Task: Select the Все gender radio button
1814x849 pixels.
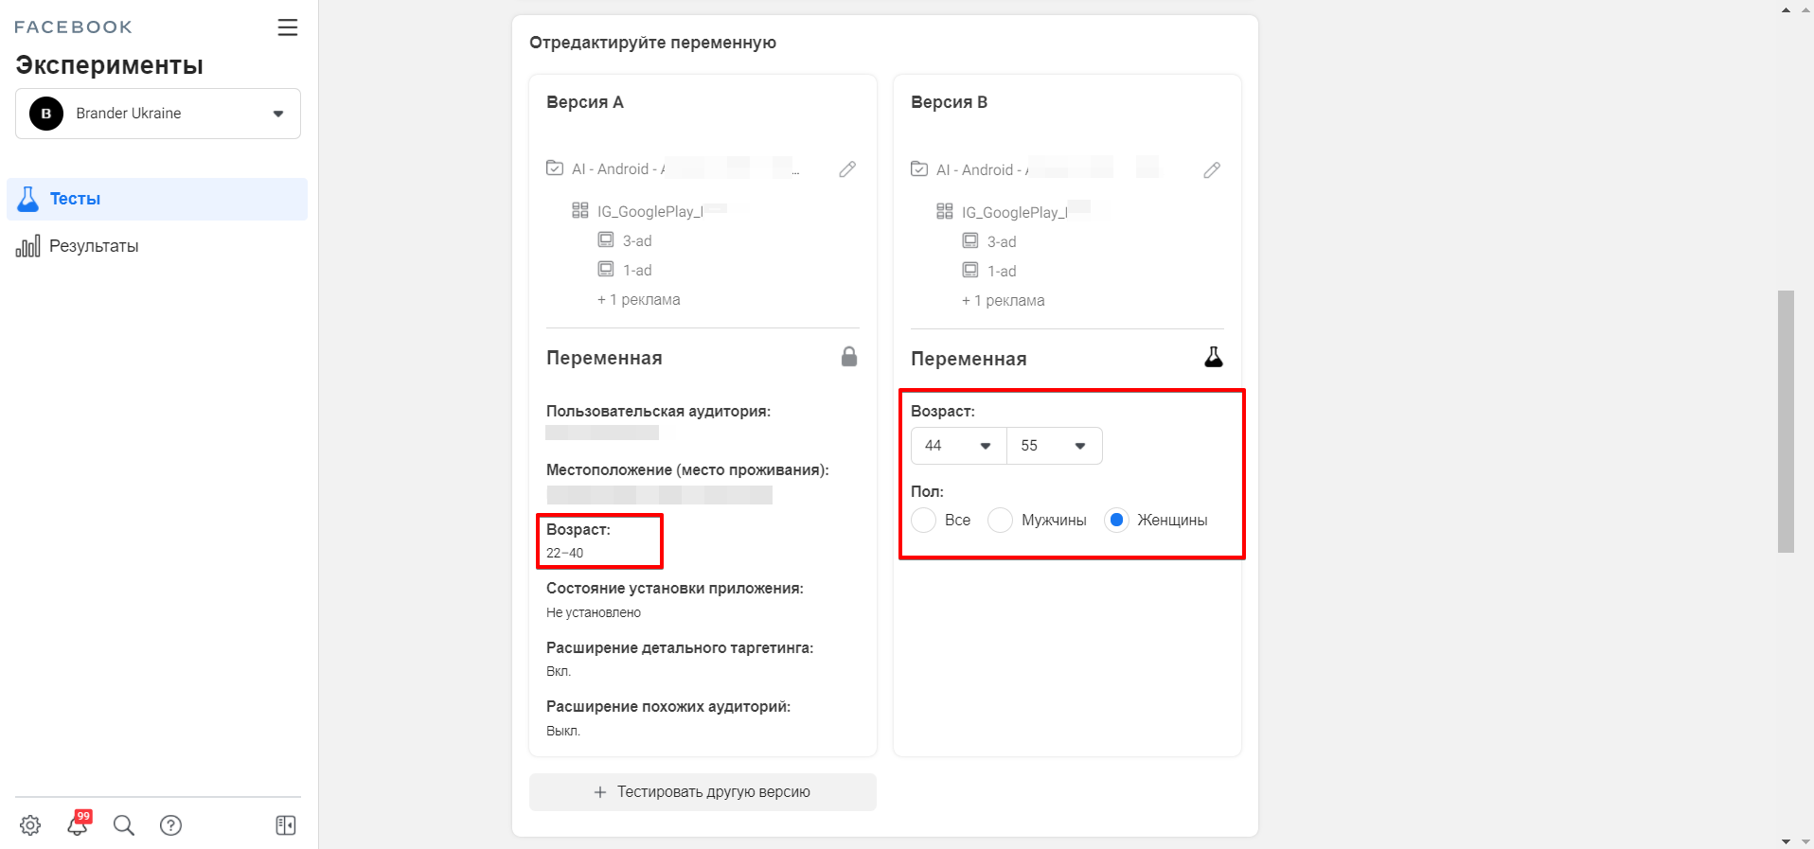Action: coord(924,521)
